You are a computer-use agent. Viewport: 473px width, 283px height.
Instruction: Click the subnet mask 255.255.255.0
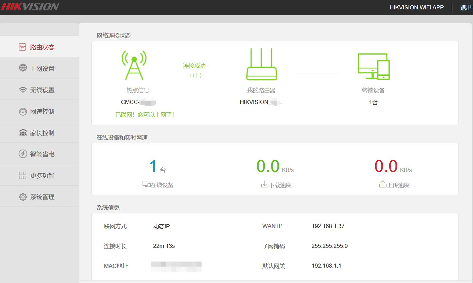pyautogui.click(x=330, y=246)
